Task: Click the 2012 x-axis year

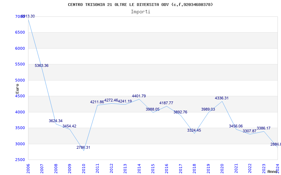Action: click(x=111, y=169)
